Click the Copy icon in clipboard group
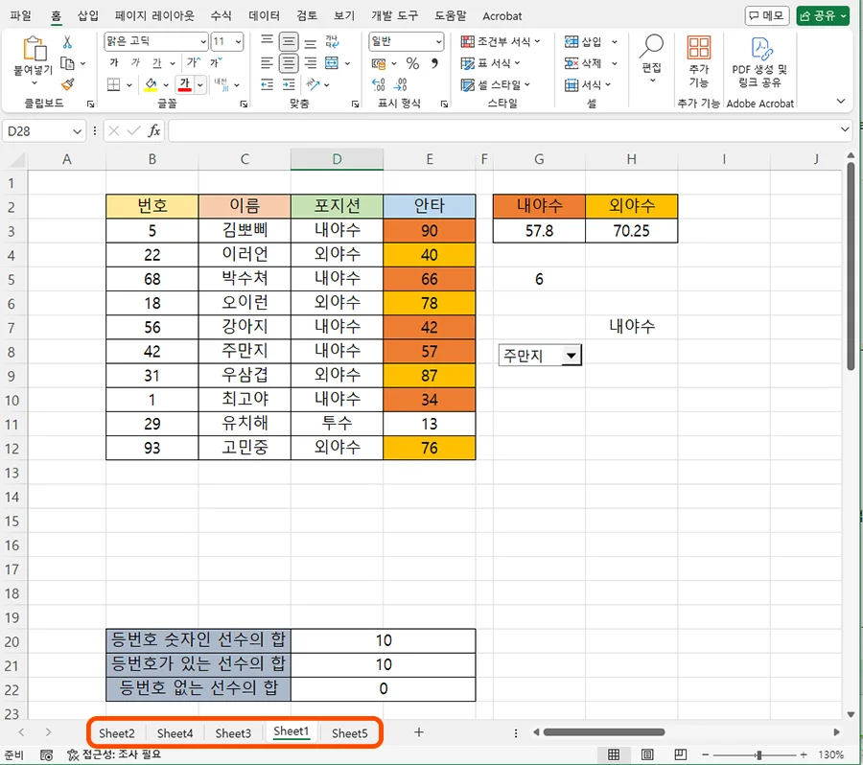This screenshot has height=765, width=863. pos(67,63)
